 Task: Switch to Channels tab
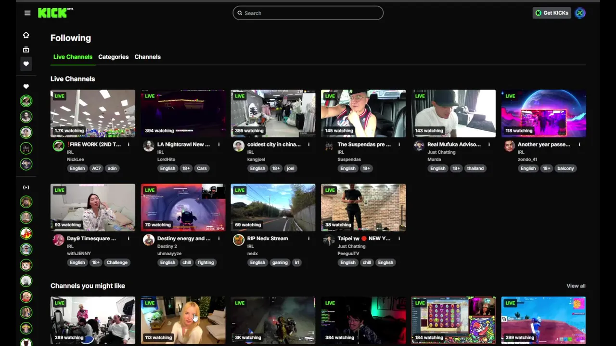coord(147,57)
